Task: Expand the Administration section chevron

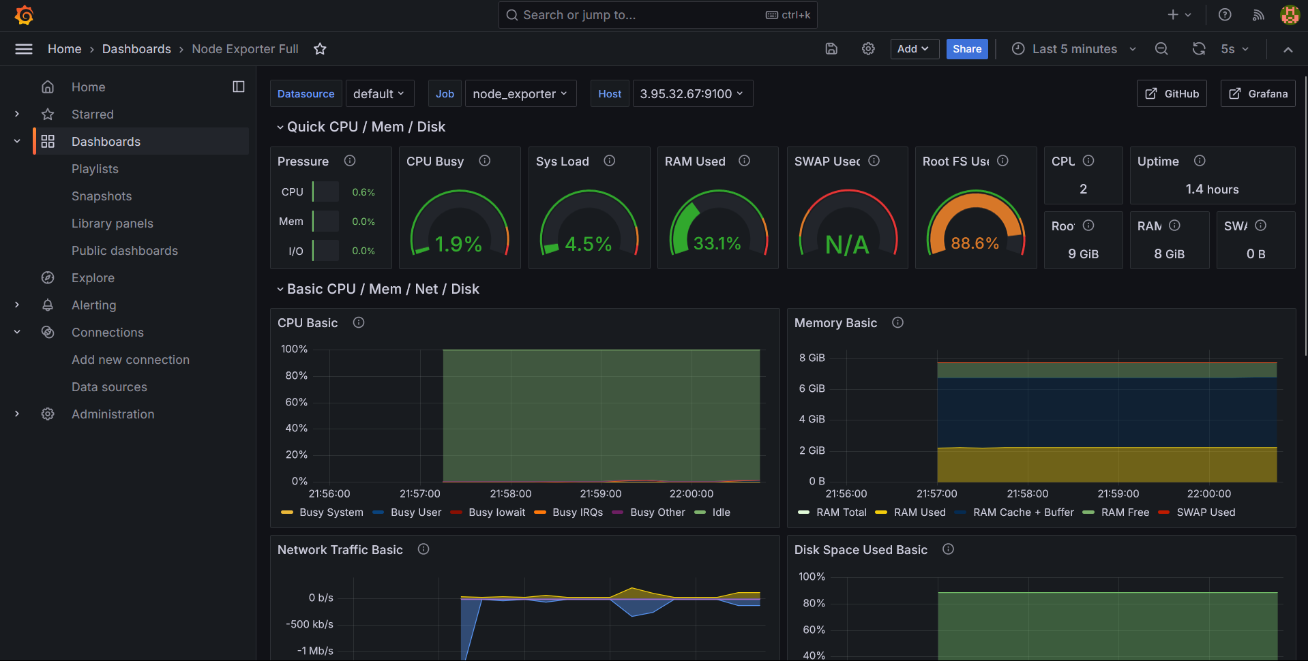Action: click(x=17, y=414)
